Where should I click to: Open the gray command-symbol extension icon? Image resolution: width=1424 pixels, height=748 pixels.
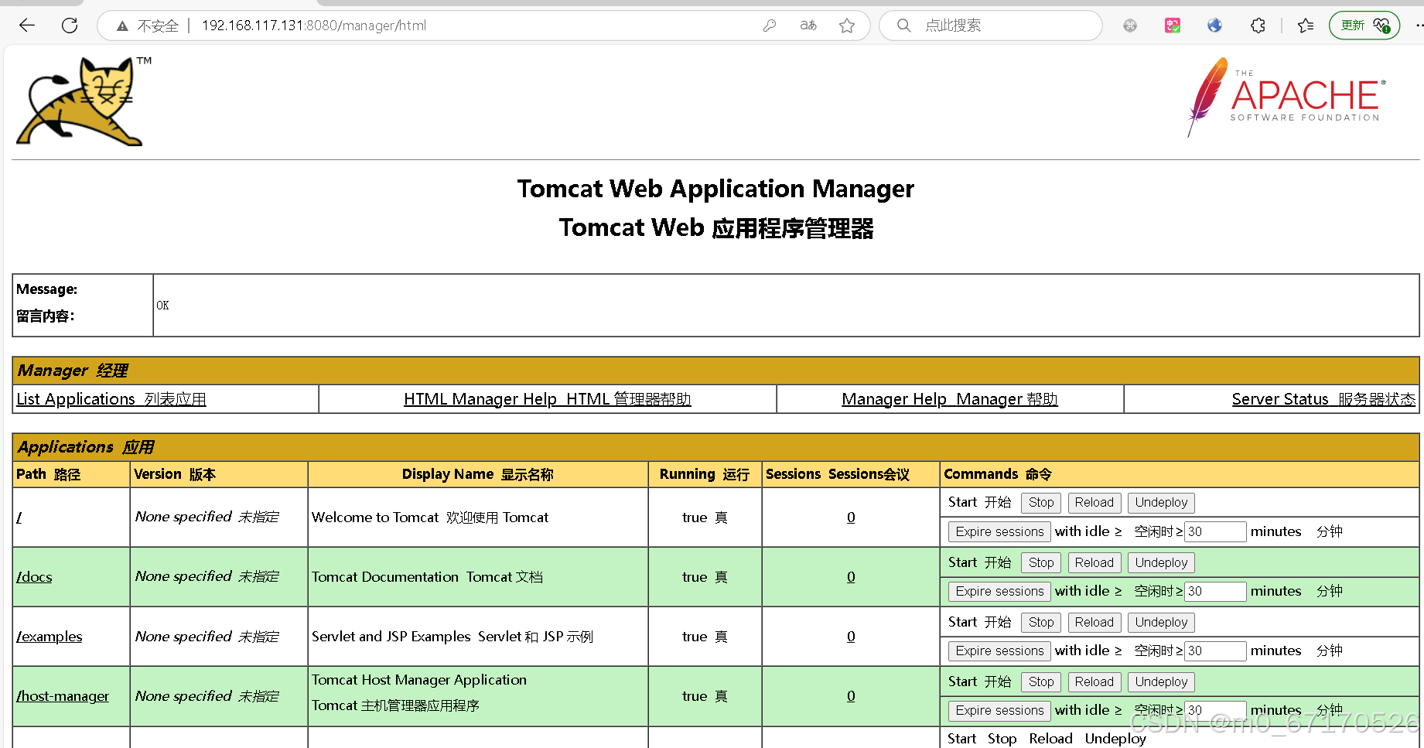pos(1130,26)
